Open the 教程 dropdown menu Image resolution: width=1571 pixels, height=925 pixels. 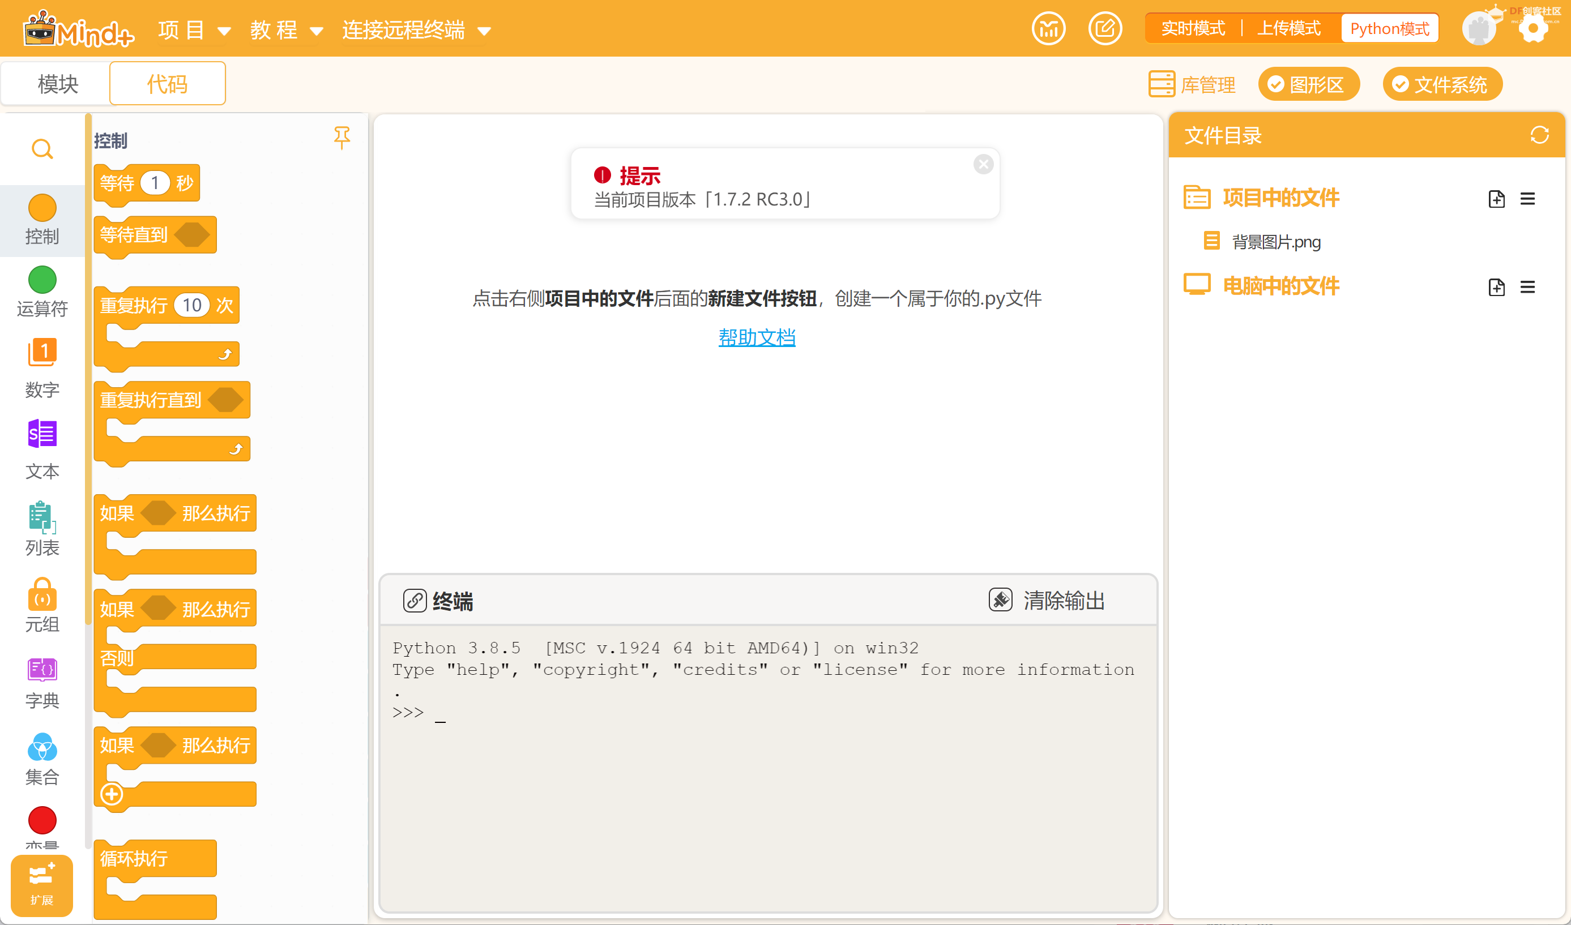pyautogui.click(x=287, y=30)
